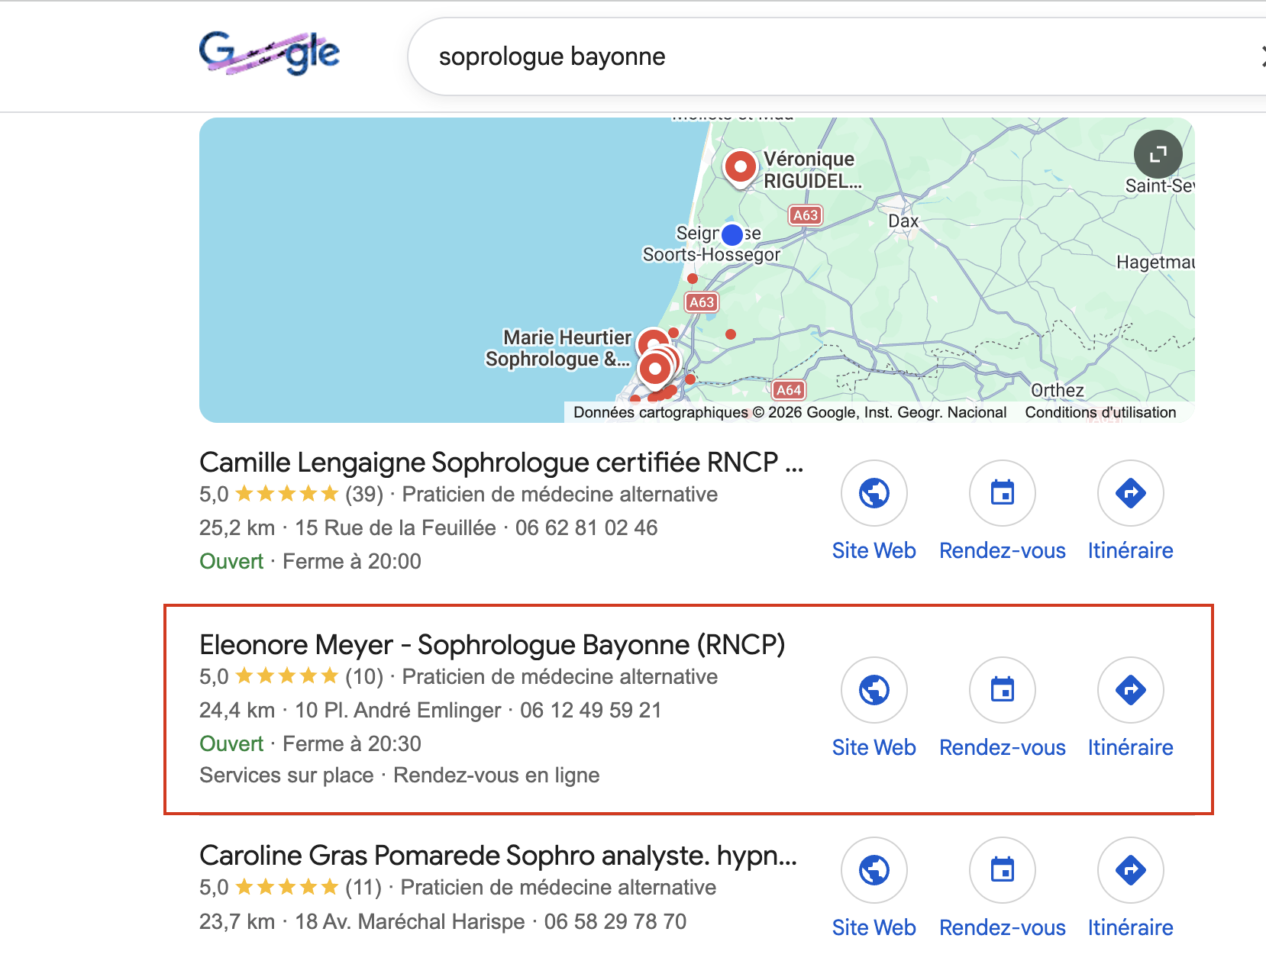
Task: Click Itinéraire directions icon for Caroline Gras Pomarede
Action: click(x=1131, y=870)
